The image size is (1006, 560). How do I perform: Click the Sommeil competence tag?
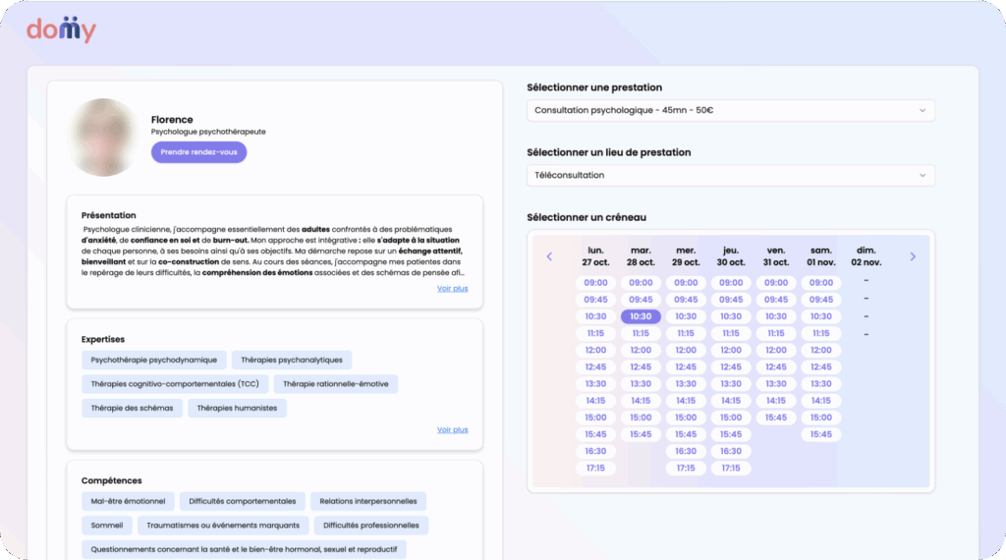(106, 526)
